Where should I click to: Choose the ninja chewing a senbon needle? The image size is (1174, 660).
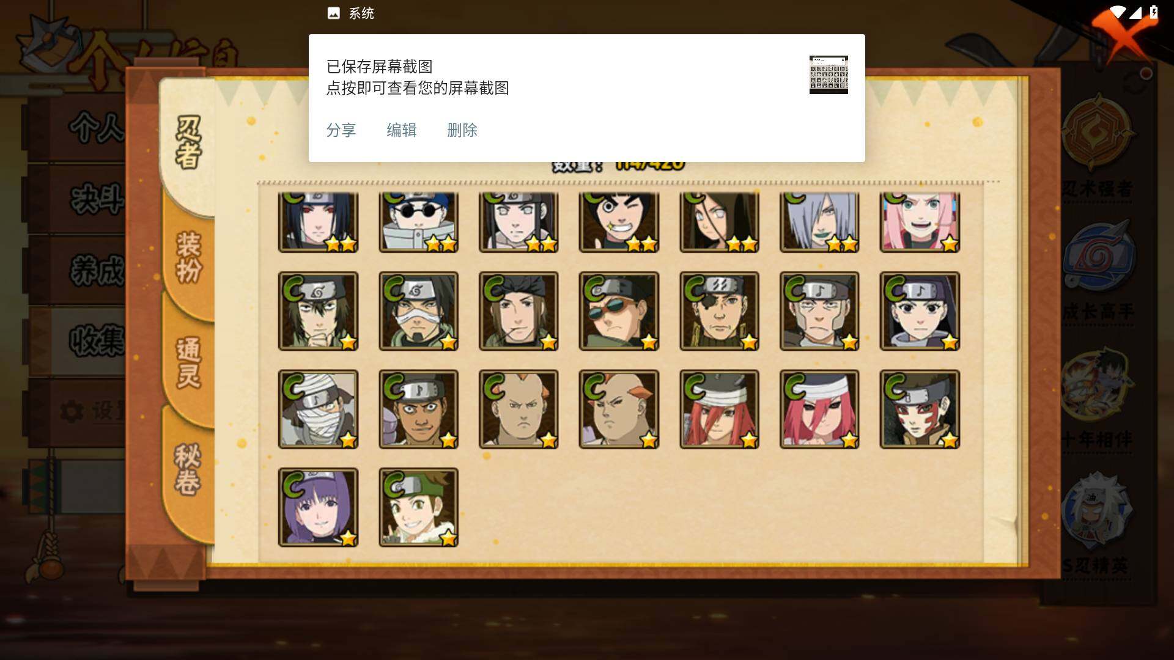pyautogui.click(x=519, y=311)
